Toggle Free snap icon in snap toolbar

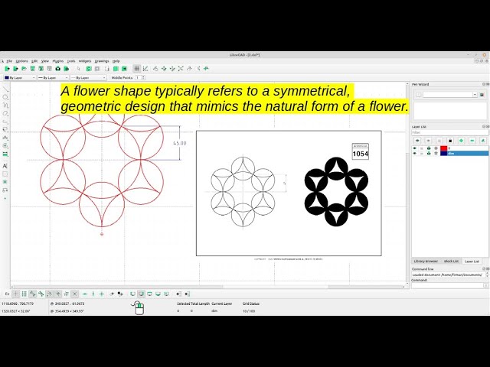tap(15, 294)
